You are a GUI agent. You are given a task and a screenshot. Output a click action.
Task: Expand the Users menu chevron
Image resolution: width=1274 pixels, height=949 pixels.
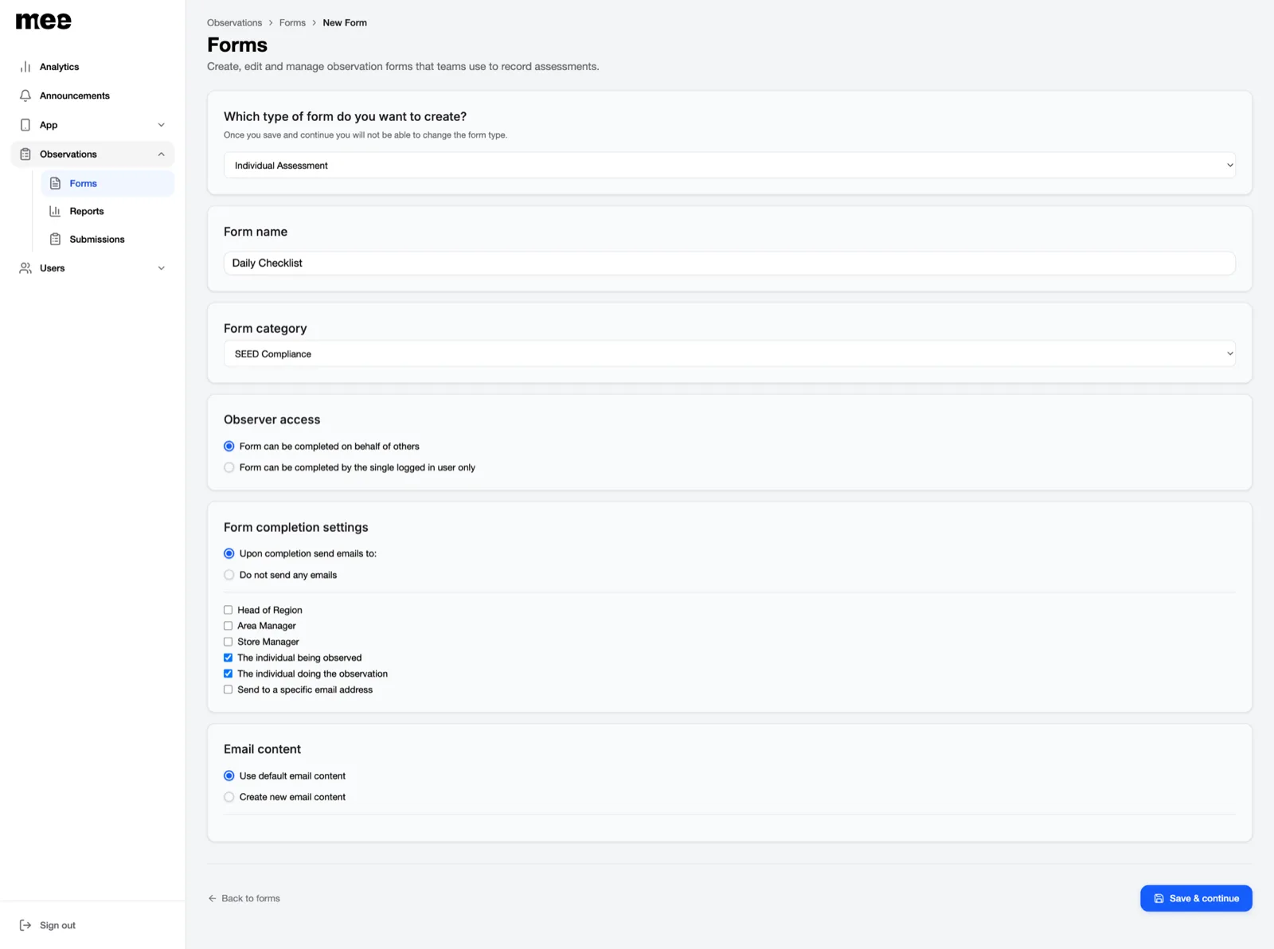click(162, 268)
